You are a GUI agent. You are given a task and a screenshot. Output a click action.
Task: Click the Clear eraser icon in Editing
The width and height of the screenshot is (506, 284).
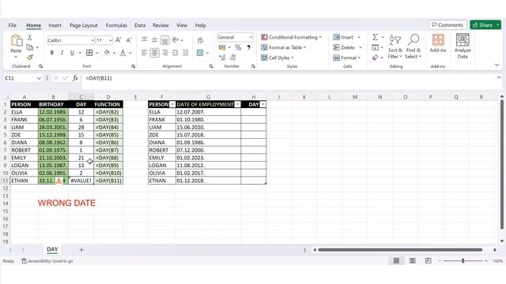tap(375, 58)
